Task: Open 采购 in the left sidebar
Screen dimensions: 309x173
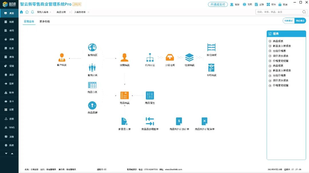Action: (9, 39)
